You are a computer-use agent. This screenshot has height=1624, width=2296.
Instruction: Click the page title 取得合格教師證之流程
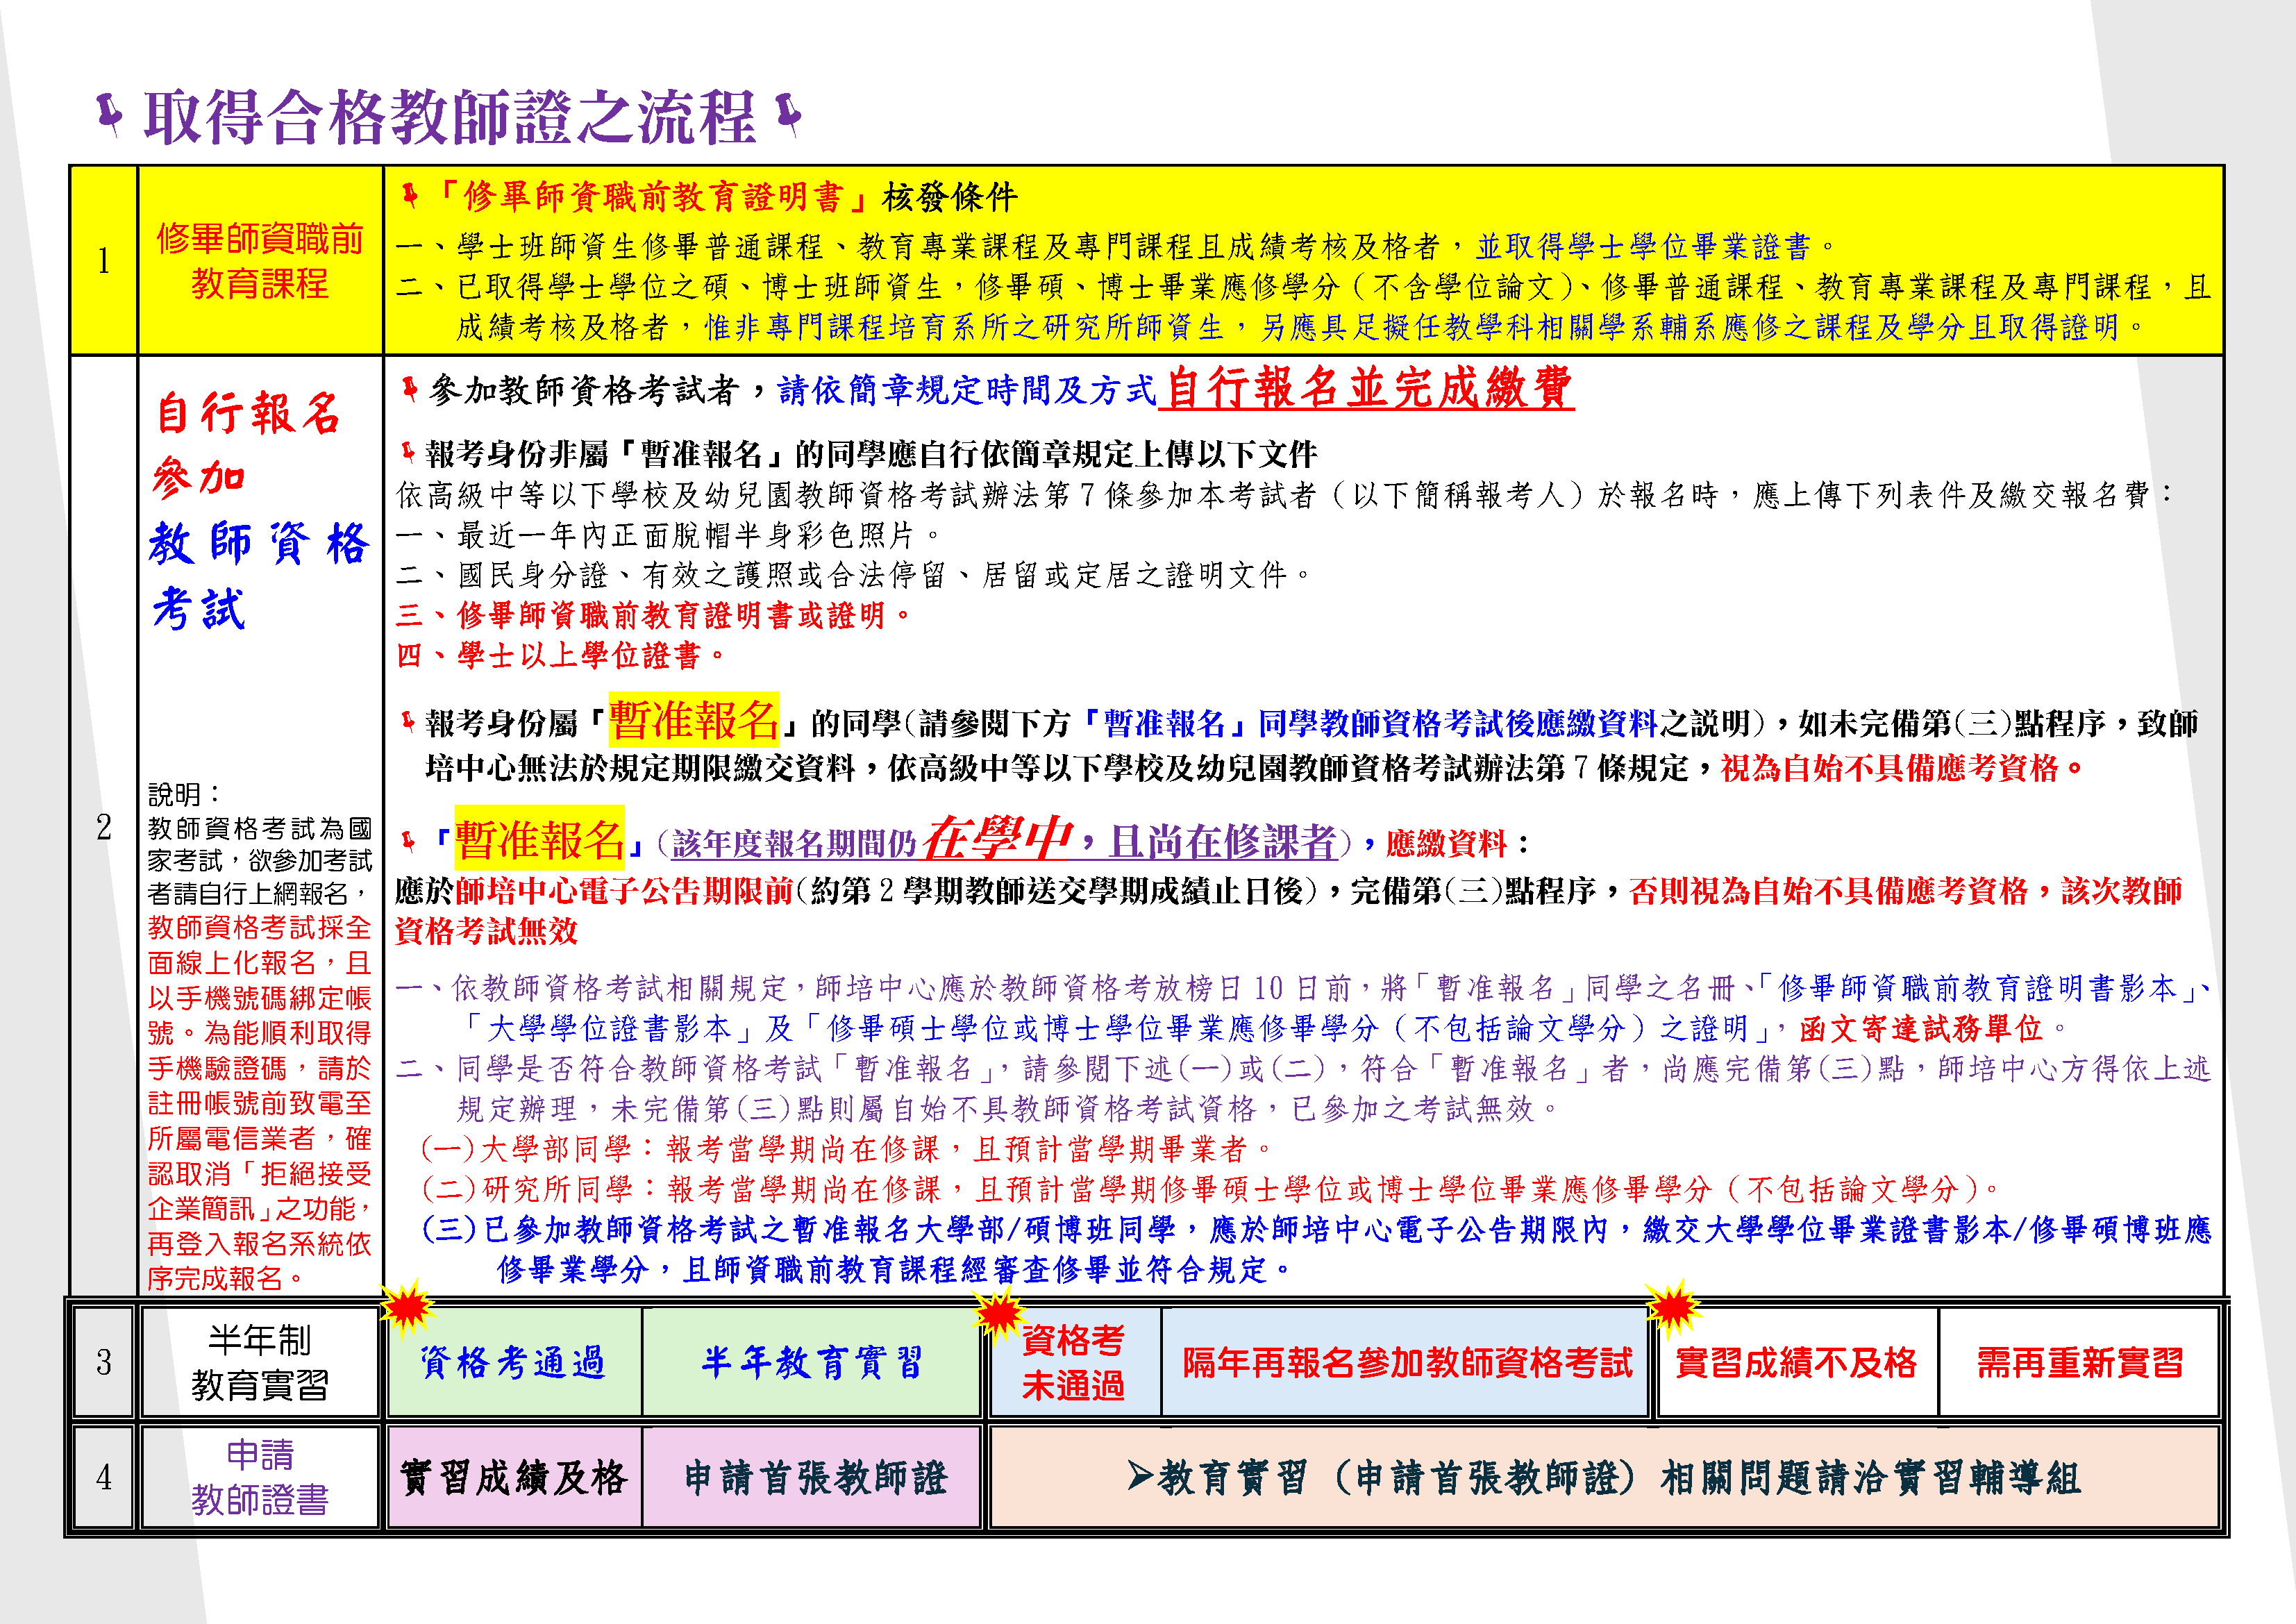tap(449, 116)
